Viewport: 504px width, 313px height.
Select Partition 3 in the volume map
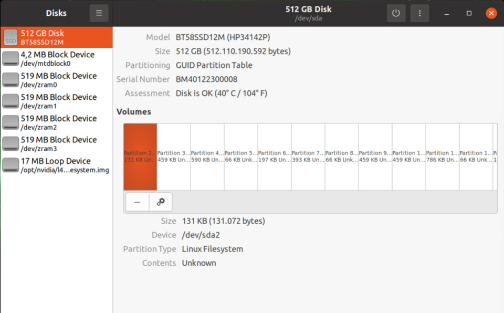point(173,155)
